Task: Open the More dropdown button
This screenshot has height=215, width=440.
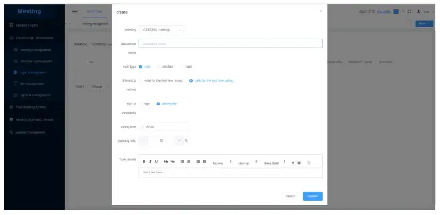Action: click(424, 24)
